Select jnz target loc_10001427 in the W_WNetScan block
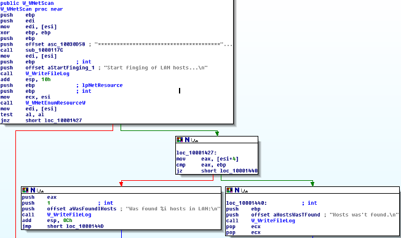Screen dimensions: 401x238 click(63, 121)
